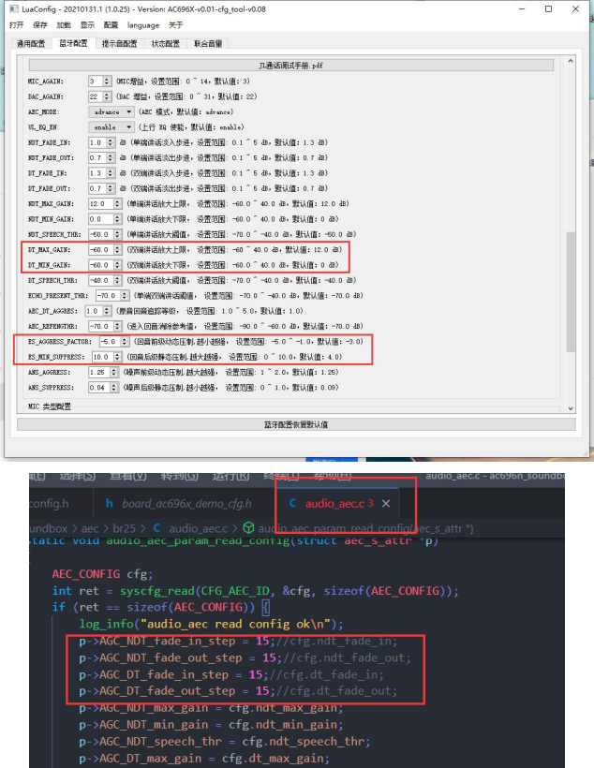Click the br25 breadcrumb segment
The height and width of the screenshot is (768, 594).
tap(124, 528)
